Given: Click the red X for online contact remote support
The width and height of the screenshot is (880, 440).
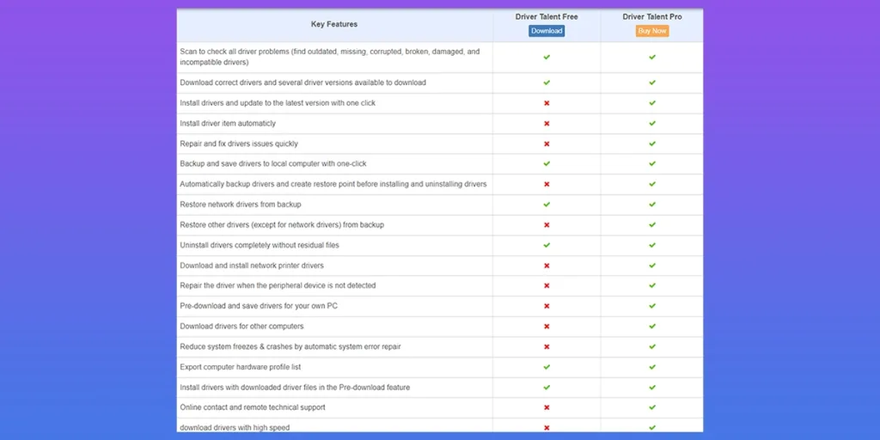Looking at the screenshot, I should coord(547,407).
